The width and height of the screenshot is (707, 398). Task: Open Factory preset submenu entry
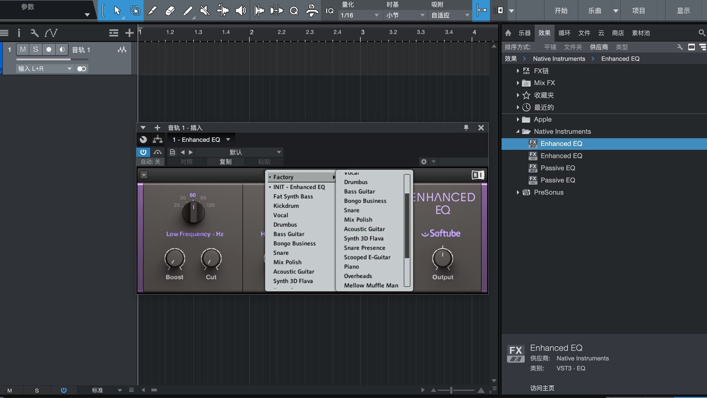tap(301, 177)
